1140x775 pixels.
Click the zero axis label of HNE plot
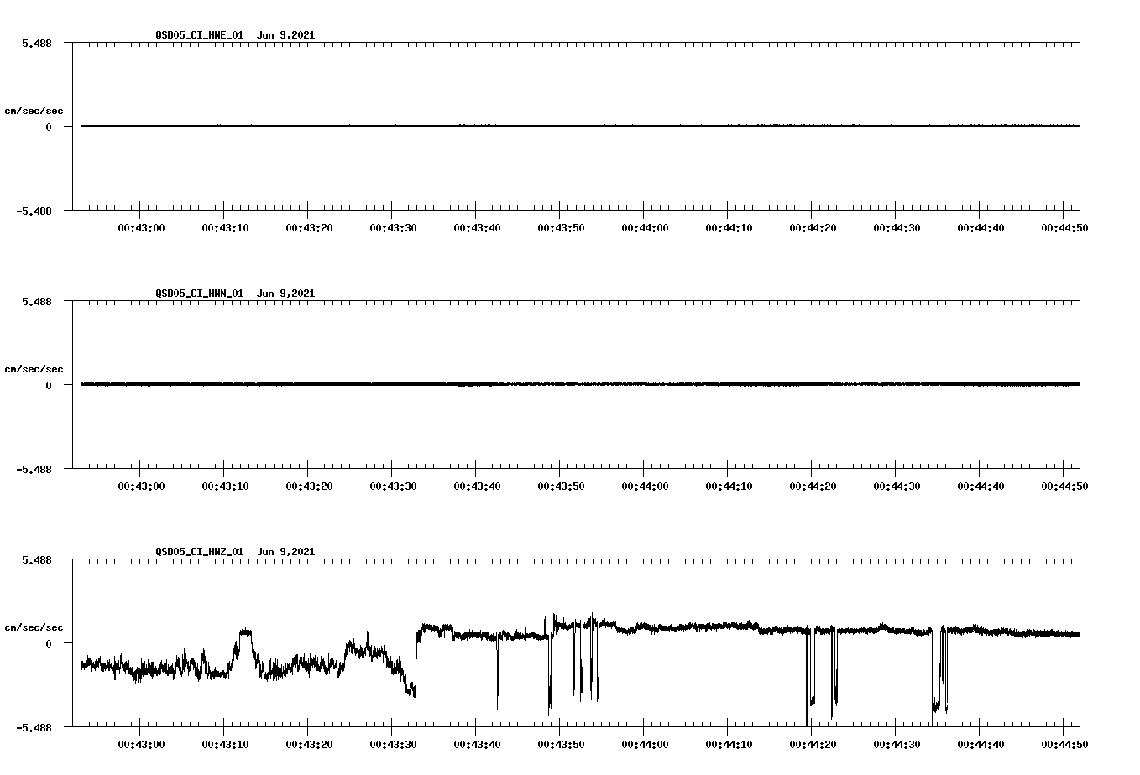[x=49, y=127]
